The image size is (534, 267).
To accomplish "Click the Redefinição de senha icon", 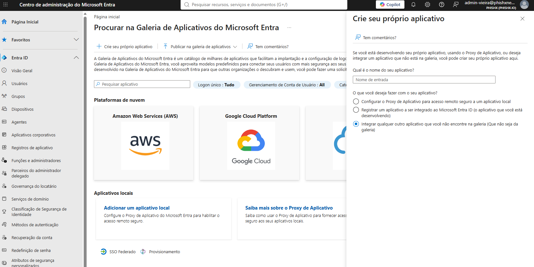I will coord(4,250).
